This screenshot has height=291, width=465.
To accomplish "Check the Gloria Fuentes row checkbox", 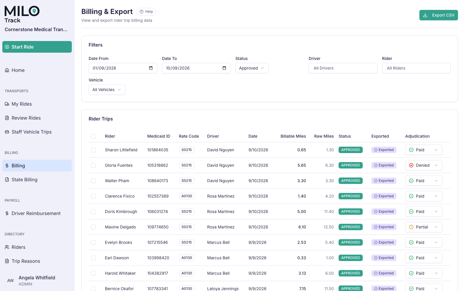I will [93, 165].
